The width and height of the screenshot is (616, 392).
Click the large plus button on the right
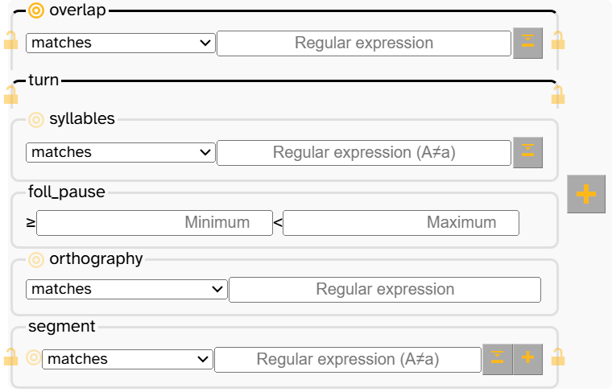[586, 194]
